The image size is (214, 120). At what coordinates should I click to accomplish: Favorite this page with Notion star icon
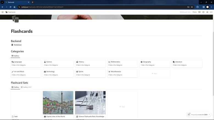click(x=207, y=12)
